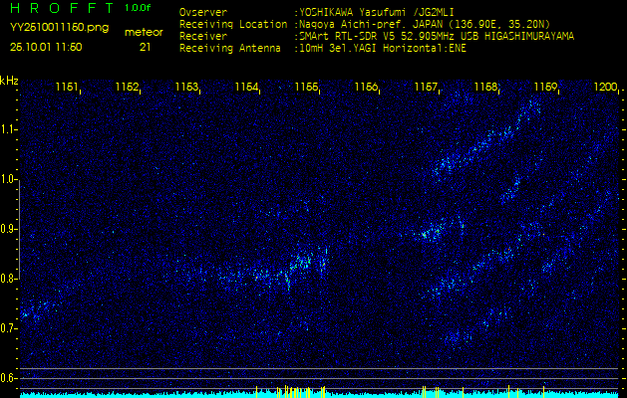Click the 'meteor' label
The width and height of the screenshot is (627, 398).
144,33
